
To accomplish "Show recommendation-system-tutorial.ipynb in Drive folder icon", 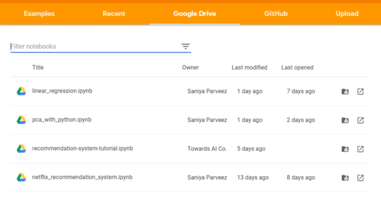I will coord(345,149).
